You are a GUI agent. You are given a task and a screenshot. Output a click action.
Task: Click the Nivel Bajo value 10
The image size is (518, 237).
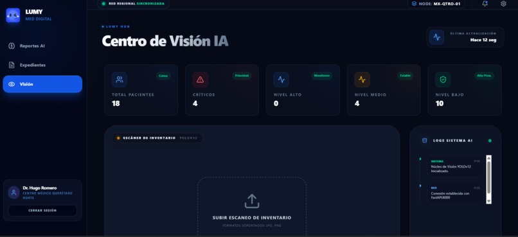[x=440, y=103]
